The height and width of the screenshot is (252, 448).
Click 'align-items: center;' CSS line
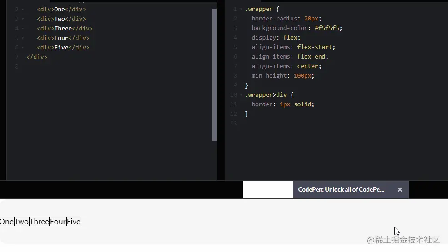(x=286, y=66)
